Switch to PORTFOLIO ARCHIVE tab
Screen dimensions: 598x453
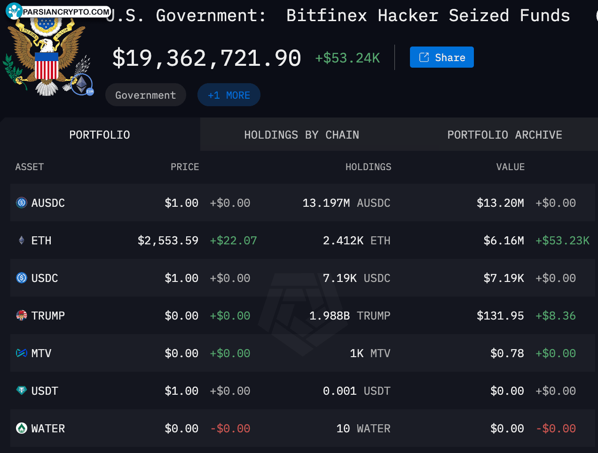click(504, 135)
